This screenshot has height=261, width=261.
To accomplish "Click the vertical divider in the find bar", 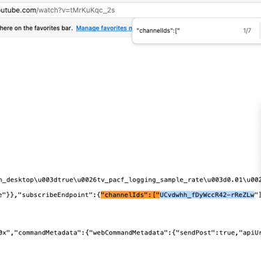I will [260, 31].
